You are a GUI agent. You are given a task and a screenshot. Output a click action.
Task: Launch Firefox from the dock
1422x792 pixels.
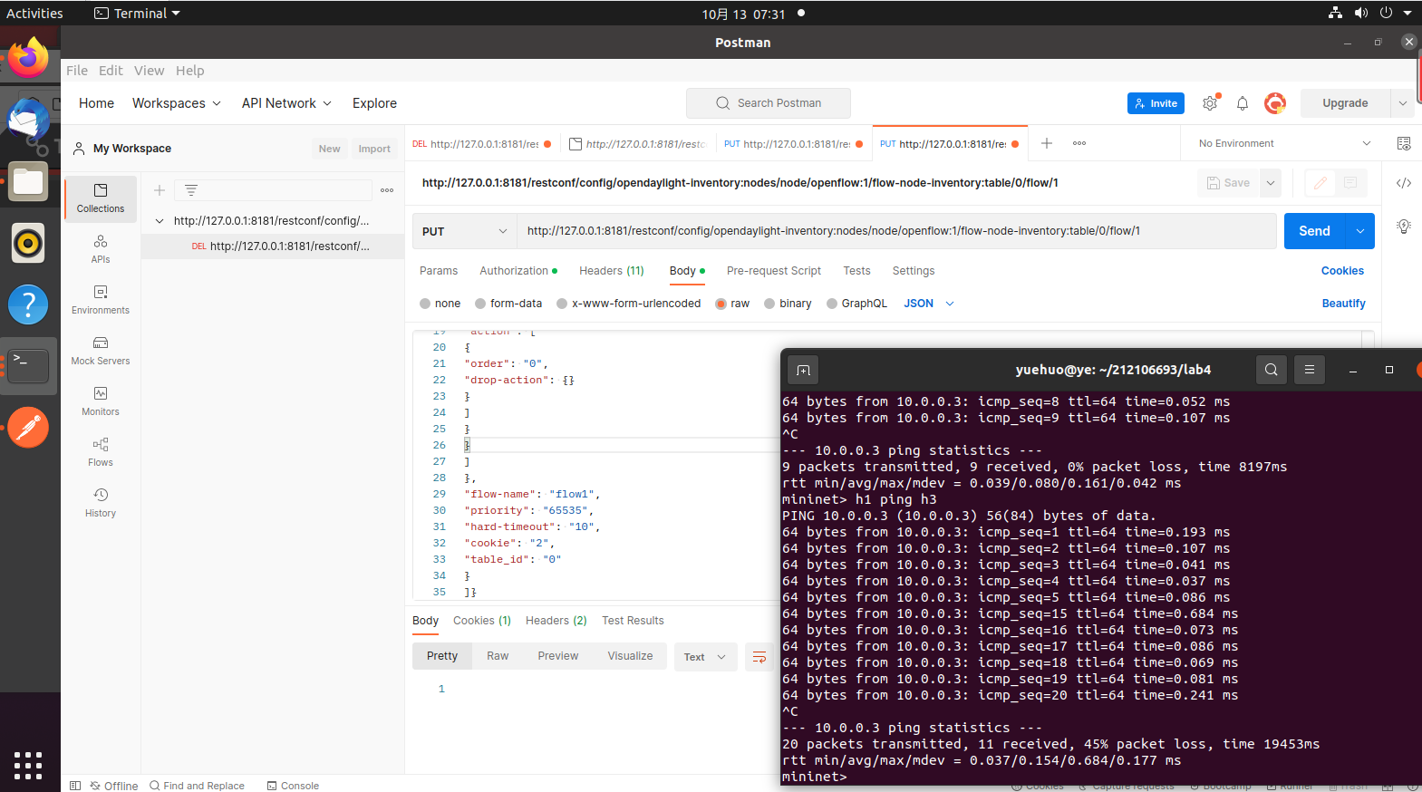pyautogui.click(x=28, y=59)
